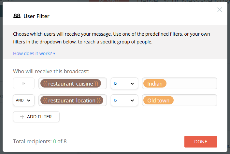Screen dimensions: 230x154
Task: Click the Old town value tag
Action: pos(158,100)
